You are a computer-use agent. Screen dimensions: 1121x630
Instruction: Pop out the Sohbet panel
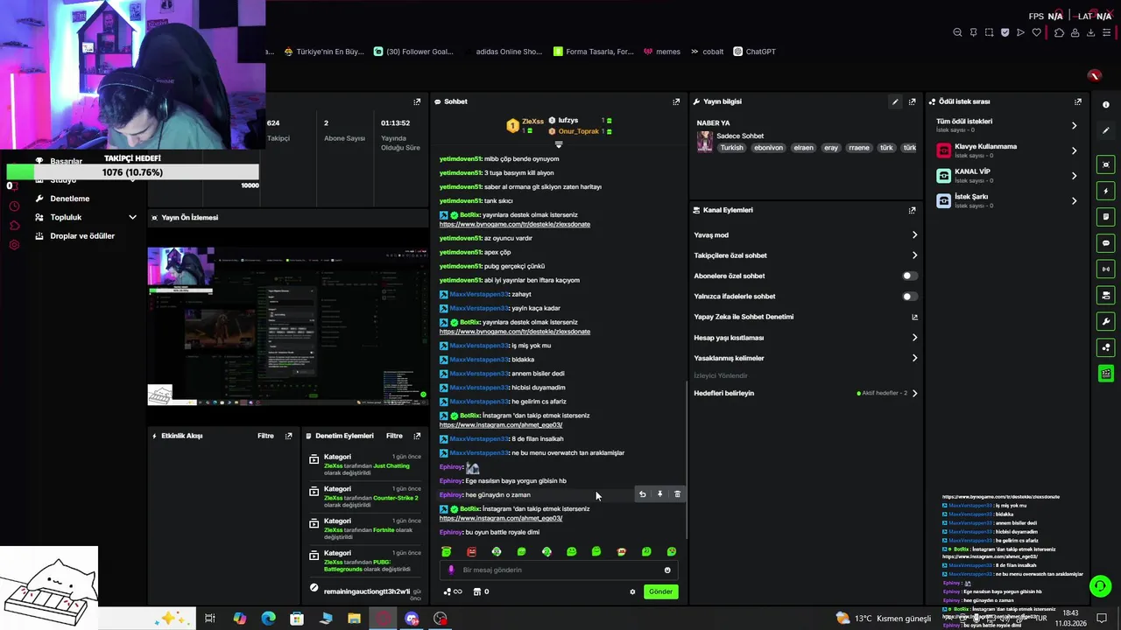pos(676,101)
